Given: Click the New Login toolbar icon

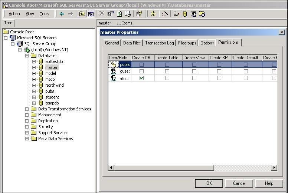Looking at the screenshot, I should click(193, 14).
